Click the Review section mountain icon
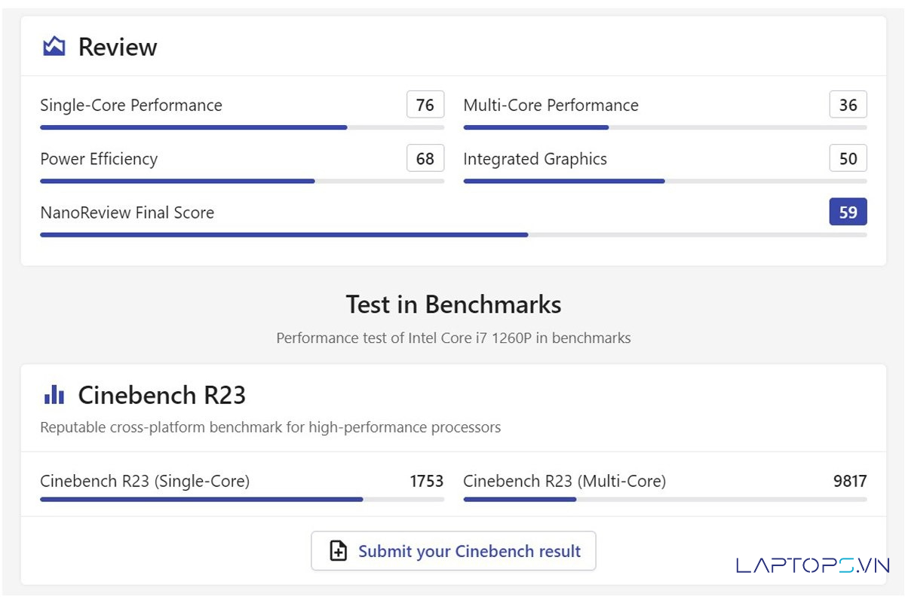Screen dimensions: 905x603 point(54,47)
